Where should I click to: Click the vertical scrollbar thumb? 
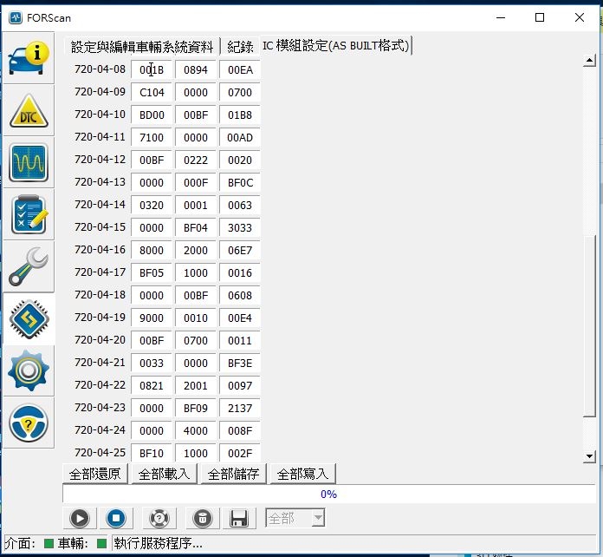click(589, 325)
